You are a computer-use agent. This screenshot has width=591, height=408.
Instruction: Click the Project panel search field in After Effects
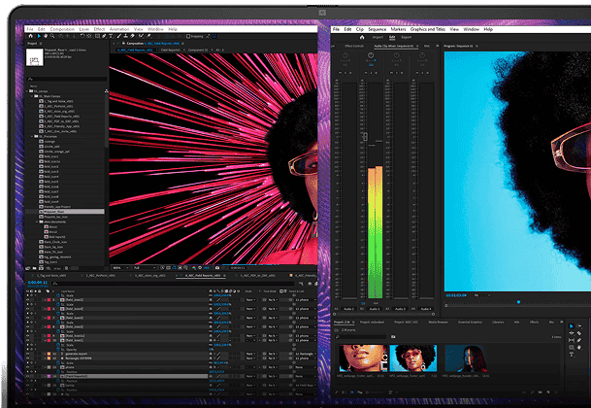pyautogui.click(x=67, y=80)
